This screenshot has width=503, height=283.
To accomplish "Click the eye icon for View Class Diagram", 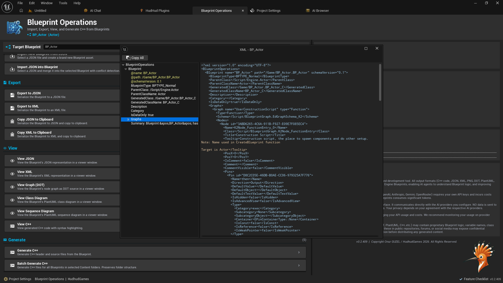I will coord(12,200).
